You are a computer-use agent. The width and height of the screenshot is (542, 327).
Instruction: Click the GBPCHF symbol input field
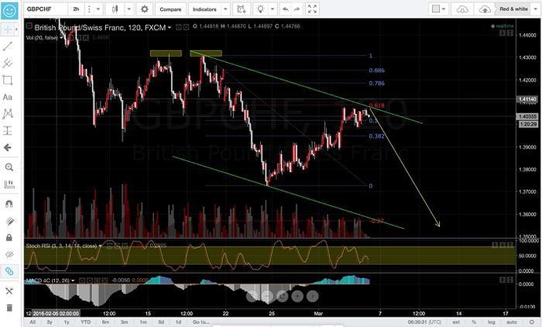point(45,9)
